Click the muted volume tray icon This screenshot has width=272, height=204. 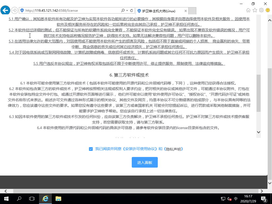pyautogui.click(x=229, y=199)
